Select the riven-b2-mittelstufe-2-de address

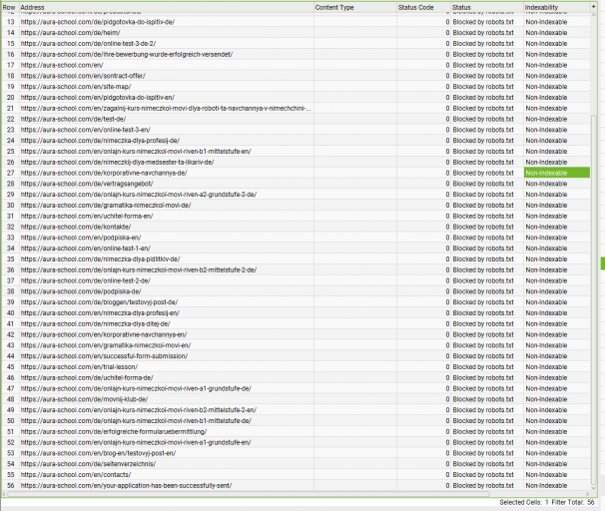point(139,270)
